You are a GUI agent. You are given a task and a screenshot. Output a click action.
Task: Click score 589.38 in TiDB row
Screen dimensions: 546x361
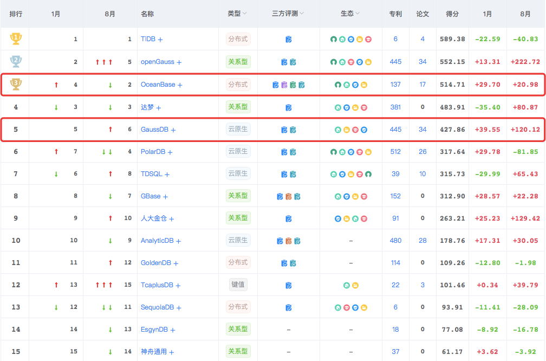tap(452, 39)
